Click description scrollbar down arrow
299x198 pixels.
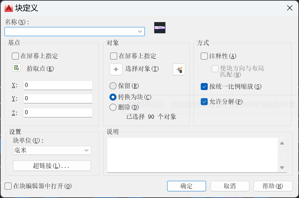pos(282,168)
